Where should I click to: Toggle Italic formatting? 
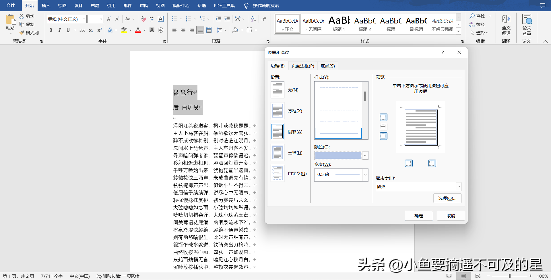pyautogui.click(x=59, y=30)
